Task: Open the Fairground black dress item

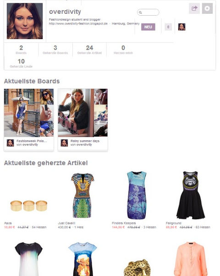Action: coord(191,195)
